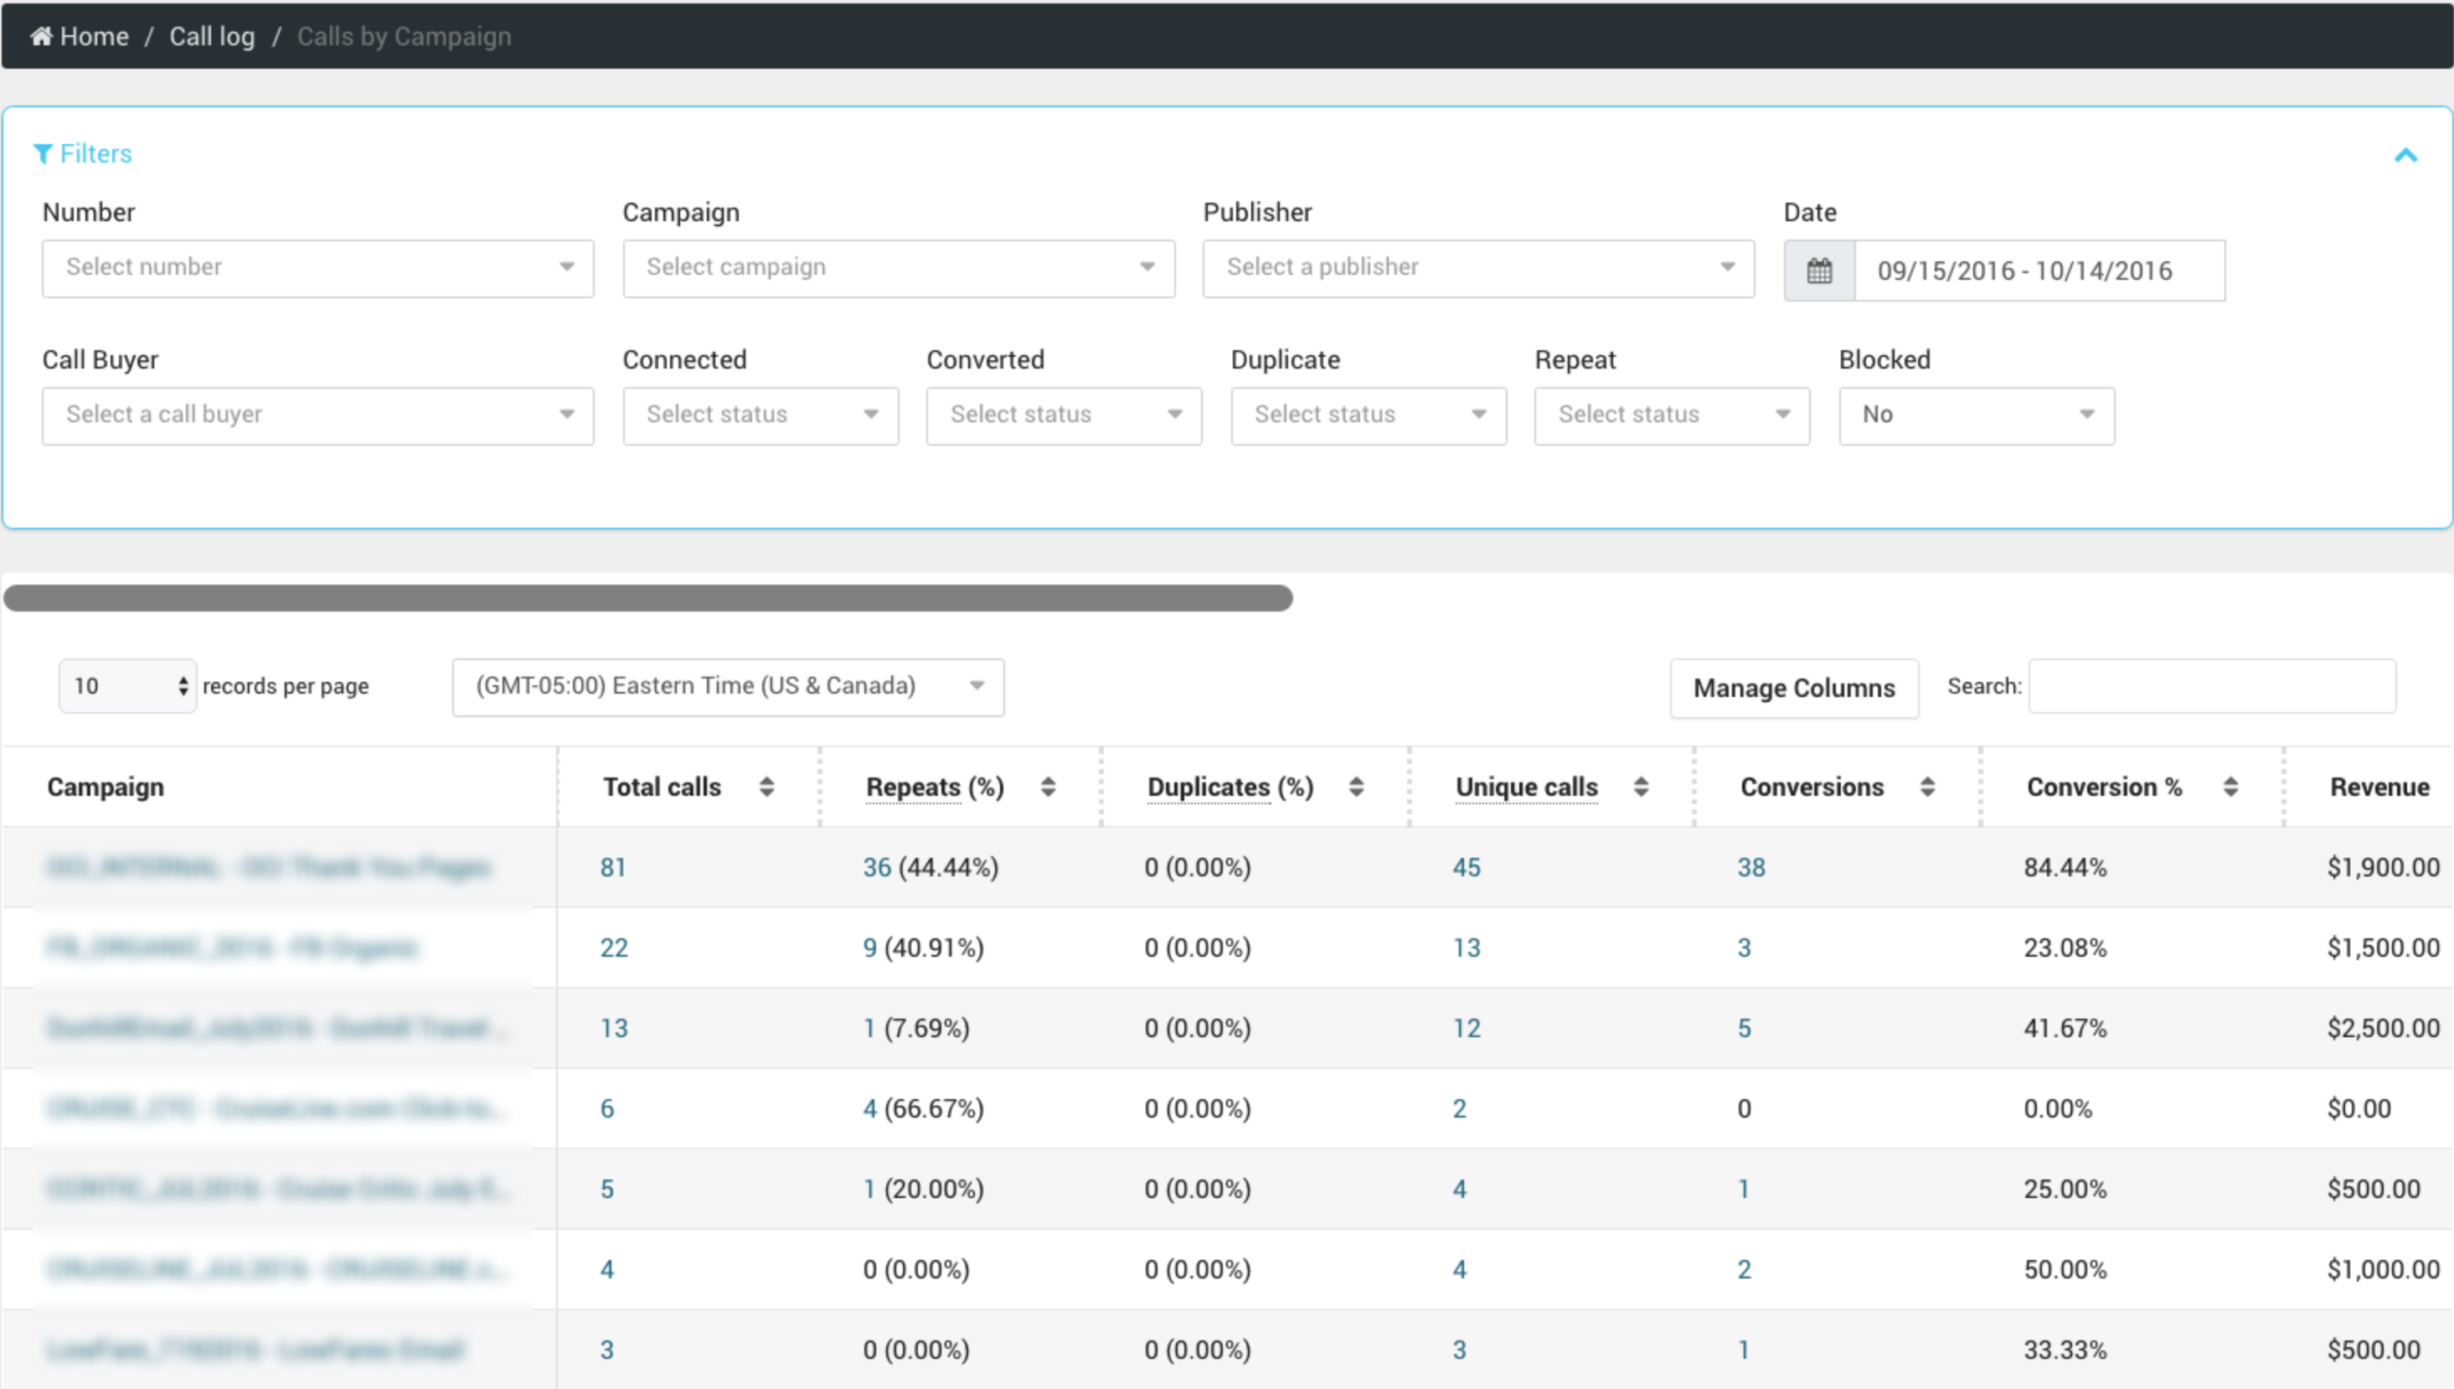Click the calendar icon beside date range

(x=1819, y=271)
